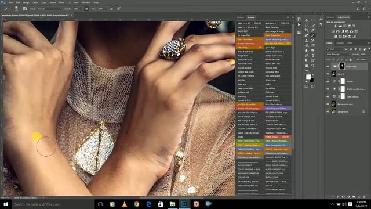Image resolution: width=371 pixels, height=209 pixels.
Task: Open File Explorer from the taskbar
Action: coord(173,204)
